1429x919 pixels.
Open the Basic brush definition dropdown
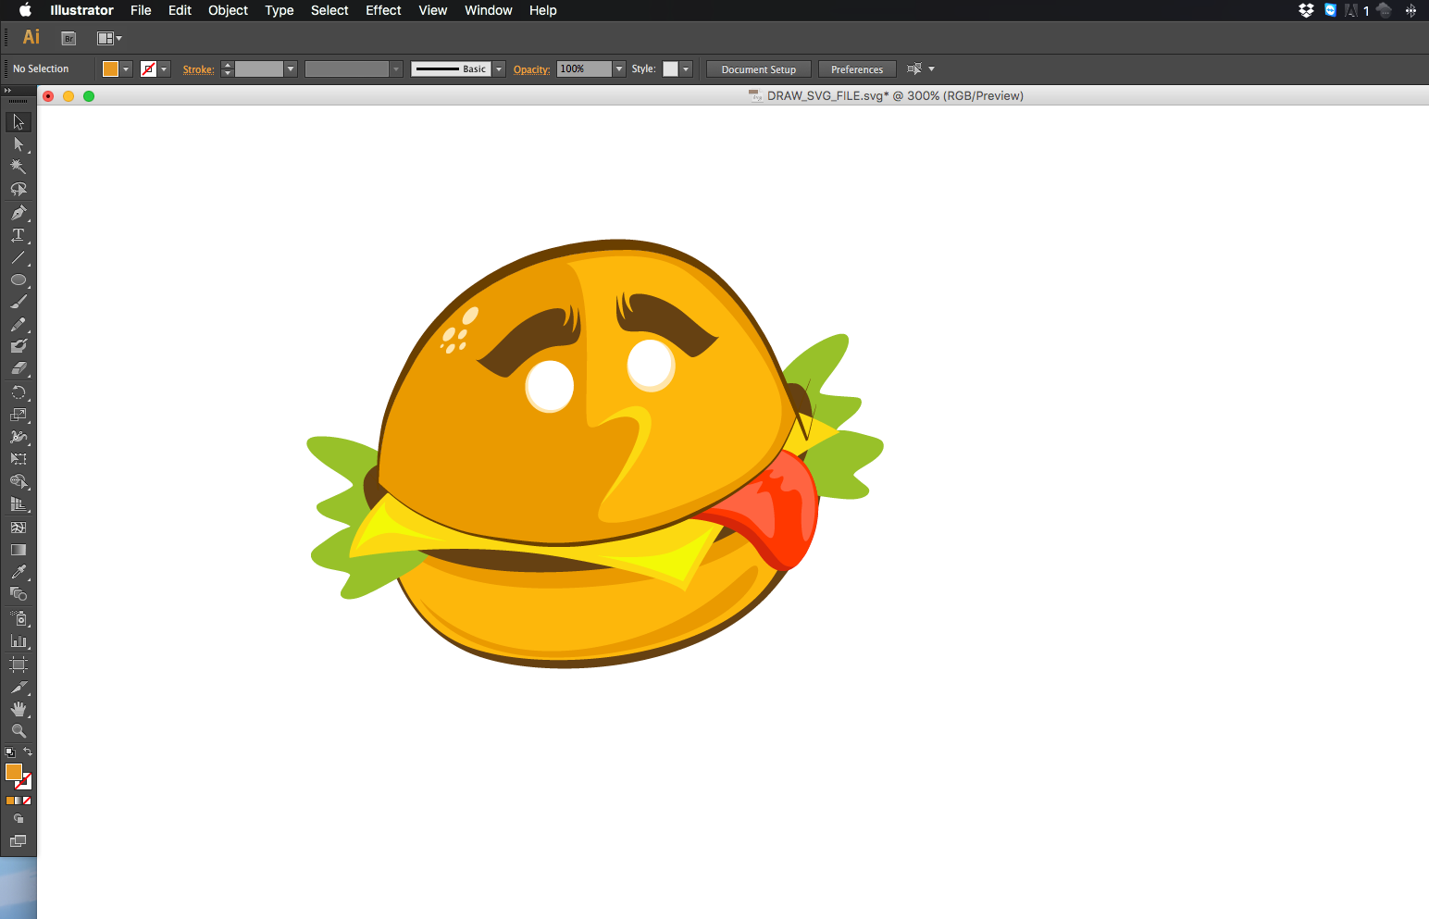tap(499, 69)
